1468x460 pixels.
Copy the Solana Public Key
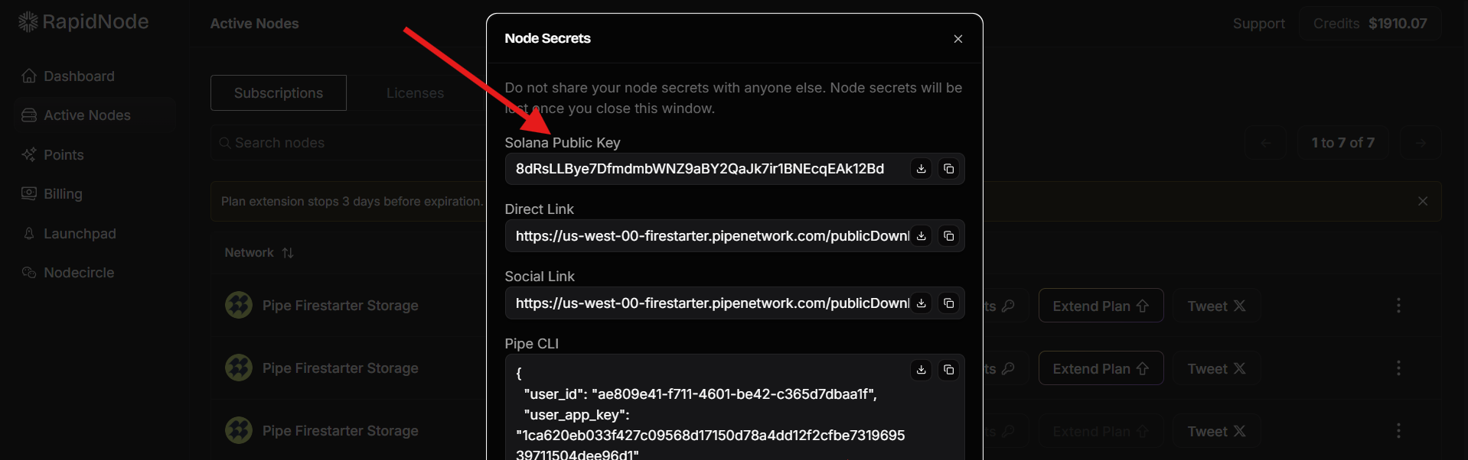[x=948, y=169]
